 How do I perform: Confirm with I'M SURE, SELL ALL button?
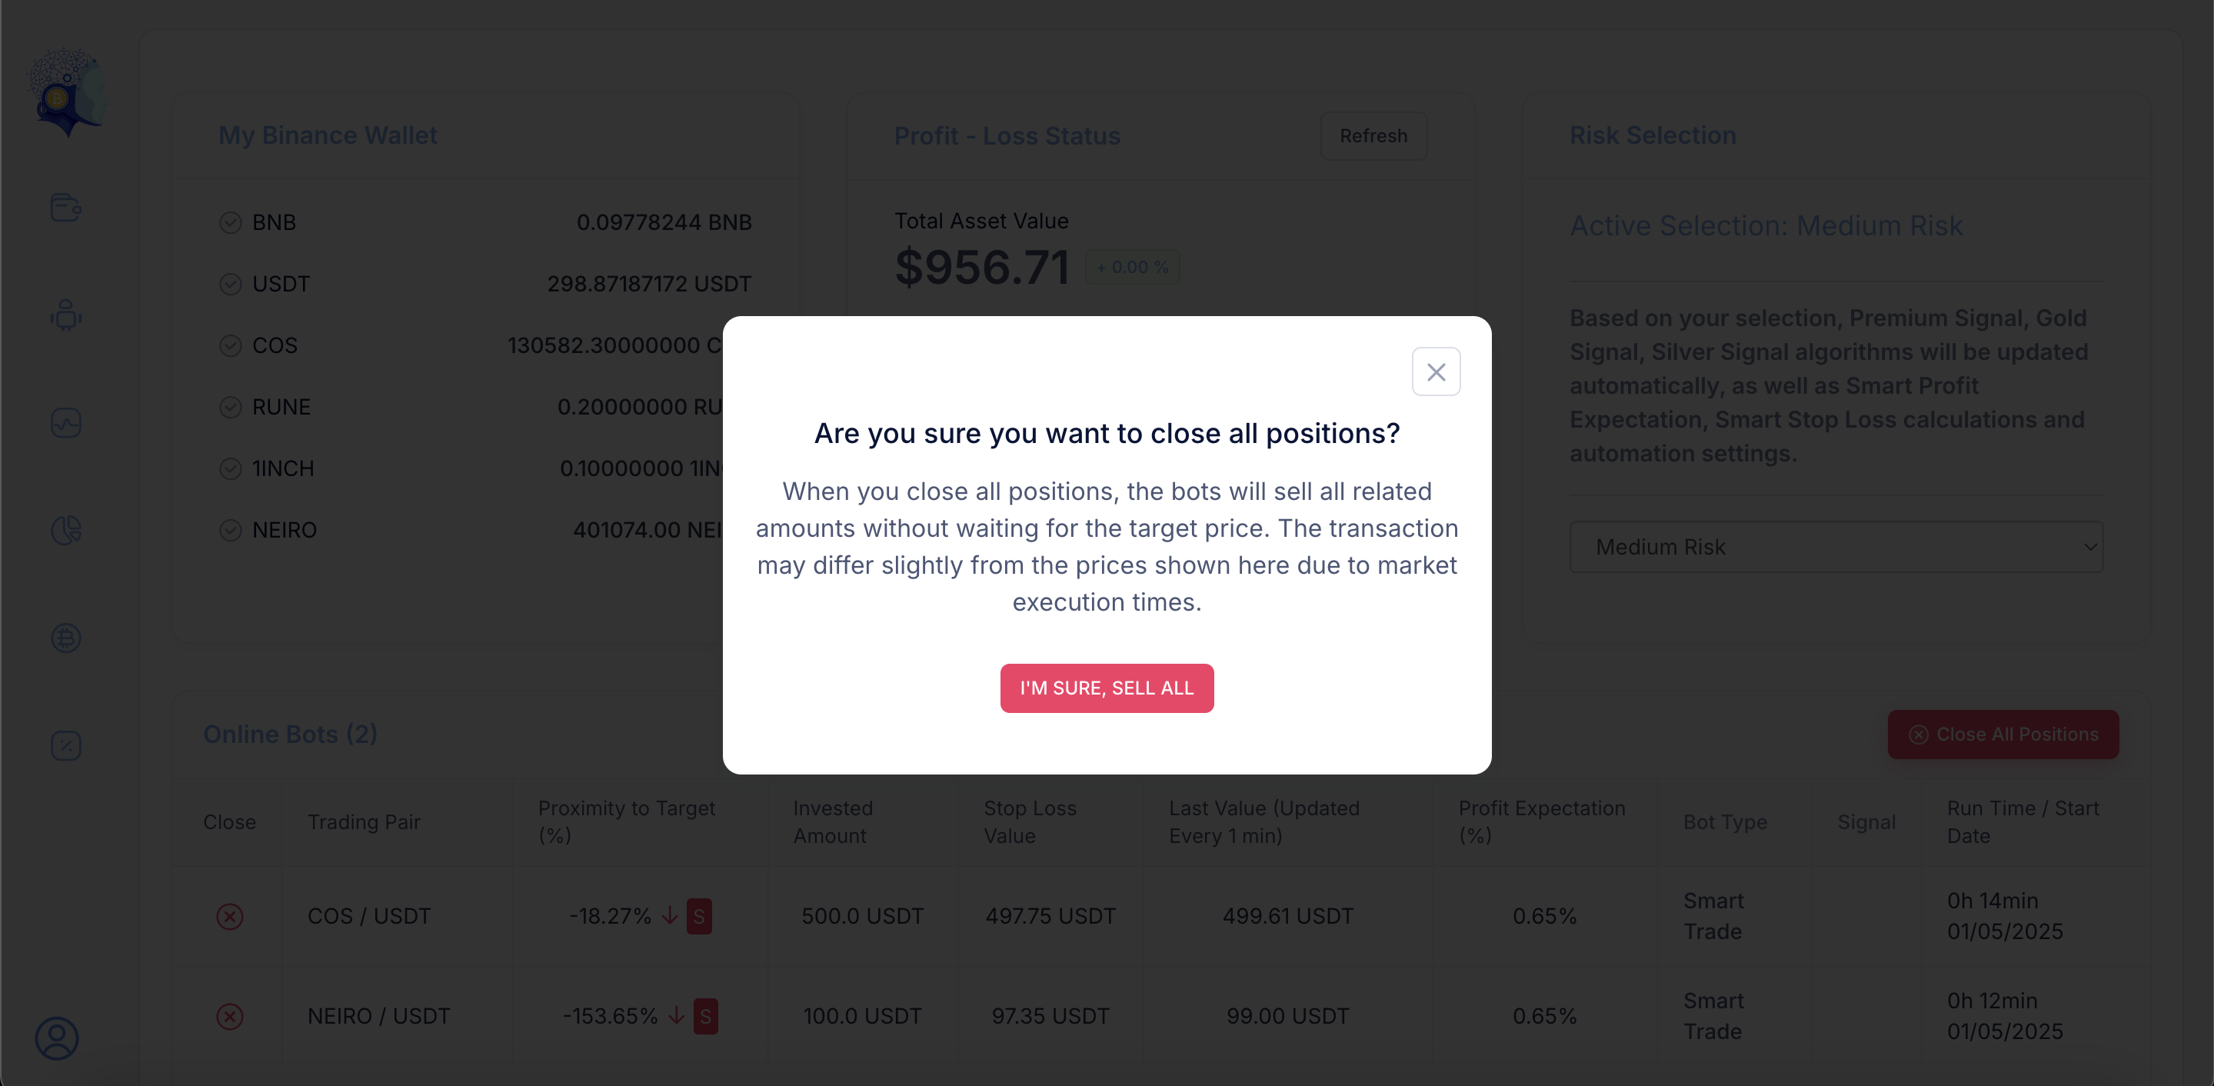click(1106, 688)
